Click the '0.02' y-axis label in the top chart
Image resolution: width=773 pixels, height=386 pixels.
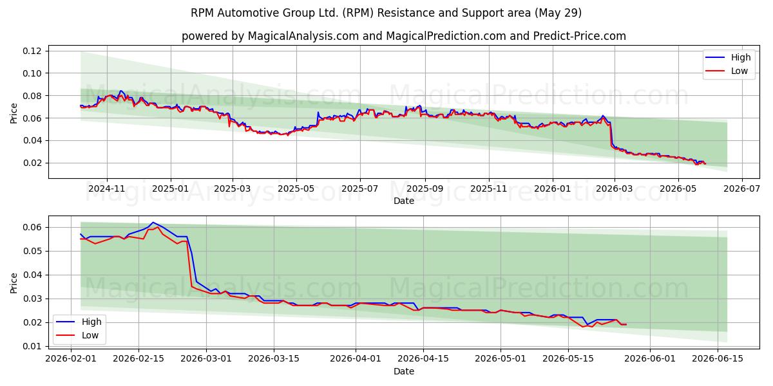pyautogui.click(x=33, y=163)
